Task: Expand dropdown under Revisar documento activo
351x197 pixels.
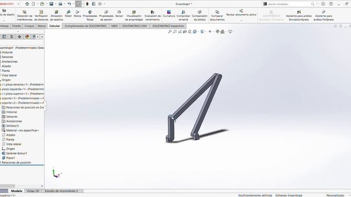Action: [x=241, y=20]
